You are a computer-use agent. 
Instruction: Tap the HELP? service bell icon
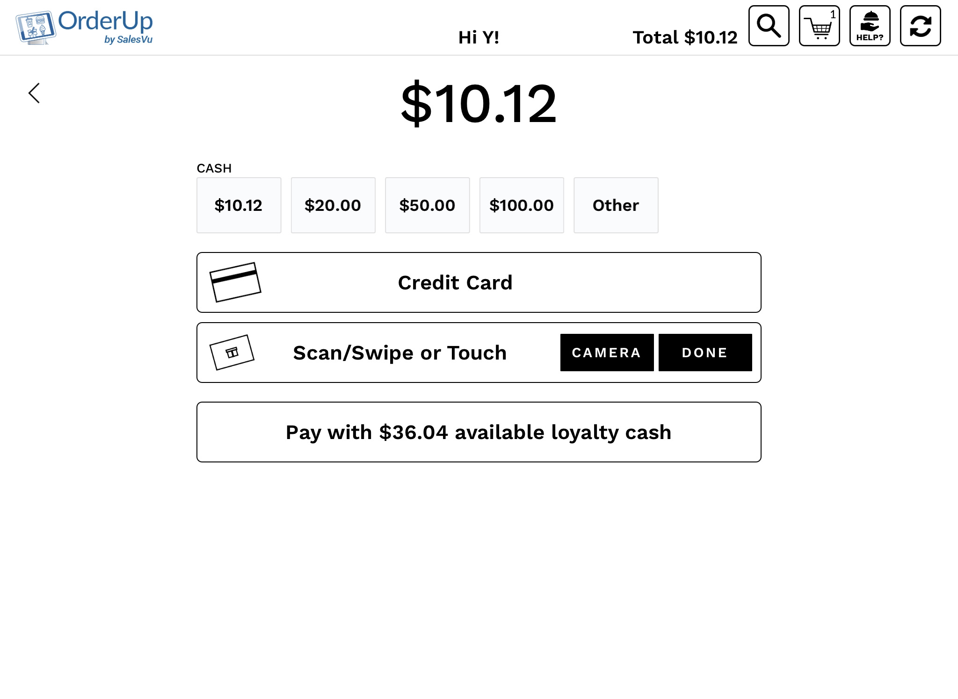coord(870,26)
